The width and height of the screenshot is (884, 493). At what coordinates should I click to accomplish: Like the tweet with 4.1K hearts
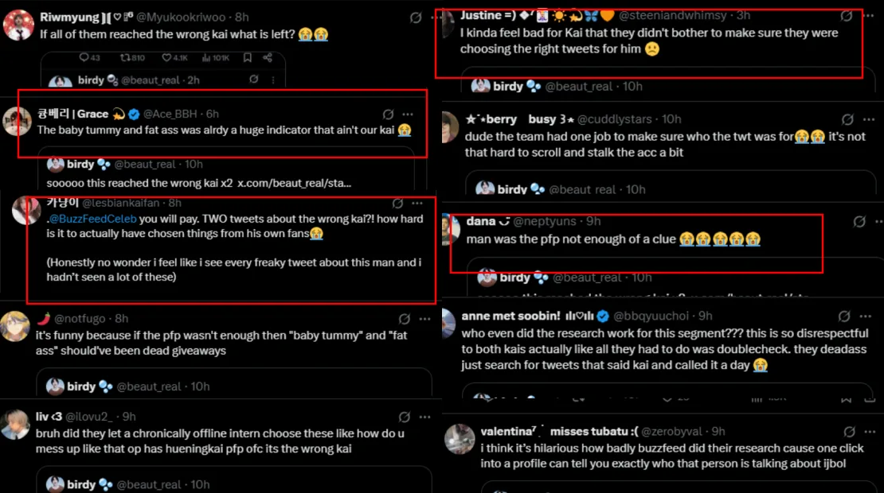pos(167,57)
